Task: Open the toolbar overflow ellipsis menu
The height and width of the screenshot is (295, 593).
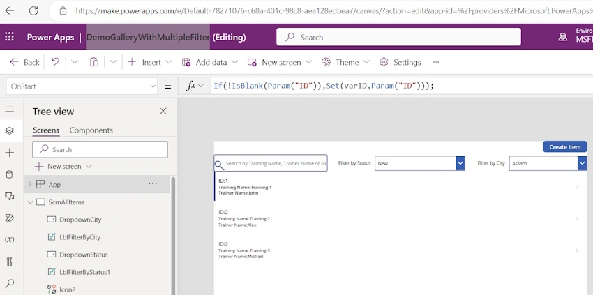Action: pyautogui.click(x=436, y=62)
